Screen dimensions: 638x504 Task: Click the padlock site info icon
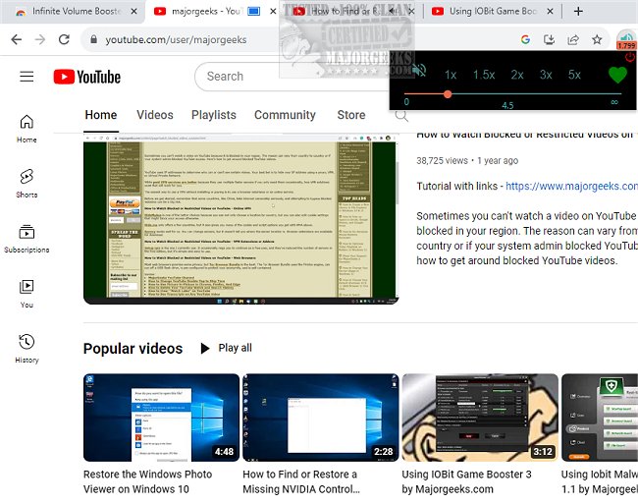coord(94,39)
